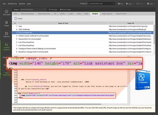The width and height of the screenshot is (158, 115).
Task: Click the source code horizontal scrollbar
Action: pyautogui.click(x=57, y=104)
